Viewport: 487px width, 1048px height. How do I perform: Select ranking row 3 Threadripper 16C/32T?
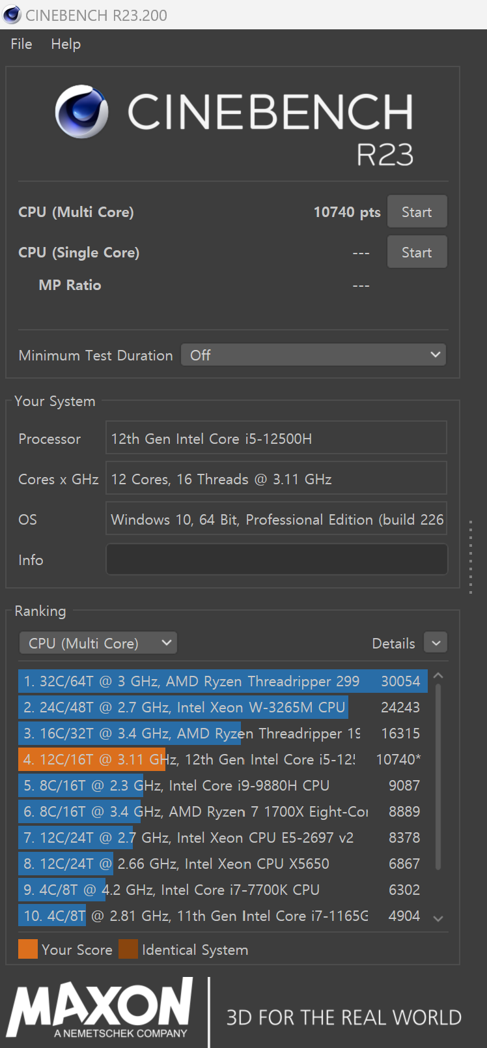point(223,733)
